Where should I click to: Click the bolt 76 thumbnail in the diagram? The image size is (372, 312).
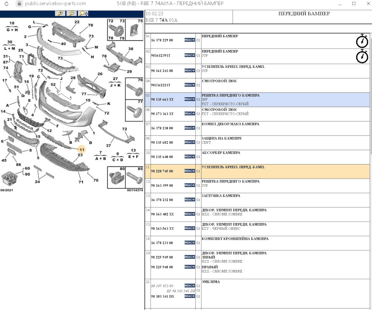click(x=134, y=89)
